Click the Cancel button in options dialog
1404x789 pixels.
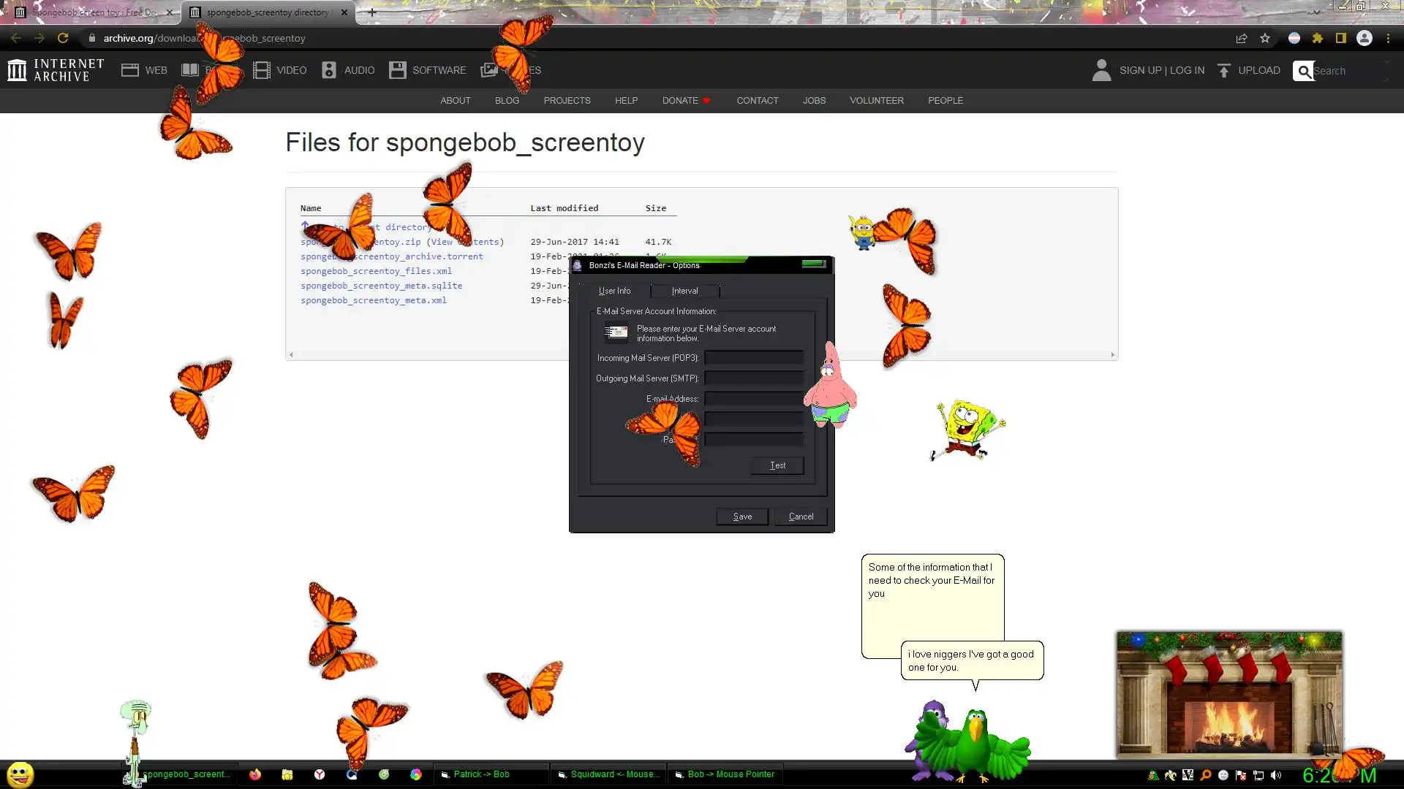pos(801,517)
